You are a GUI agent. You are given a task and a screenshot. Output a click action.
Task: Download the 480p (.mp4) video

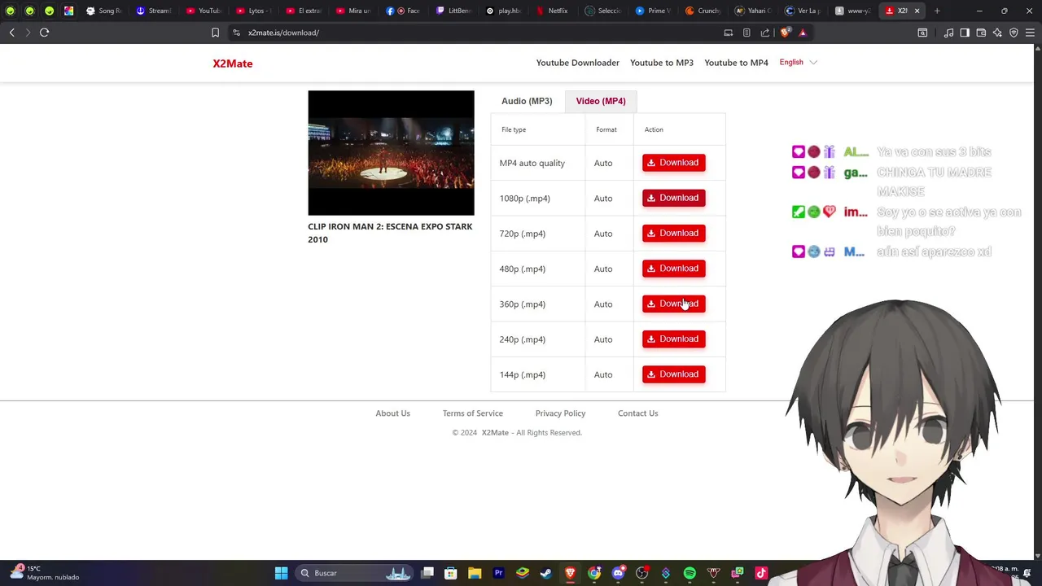pos(673,269)
